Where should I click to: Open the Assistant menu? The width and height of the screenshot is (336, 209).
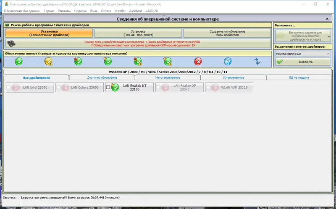[135, 11]
